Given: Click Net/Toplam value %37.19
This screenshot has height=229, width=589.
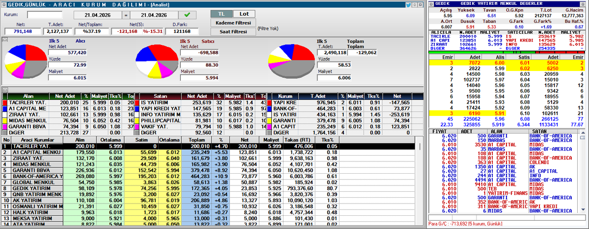Looking at the screenshot, I should [92, 31].
